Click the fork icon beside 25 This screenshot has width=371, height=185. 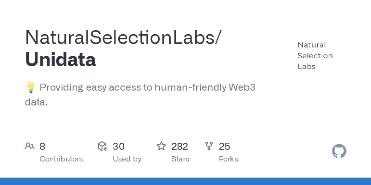pos(209,147)
